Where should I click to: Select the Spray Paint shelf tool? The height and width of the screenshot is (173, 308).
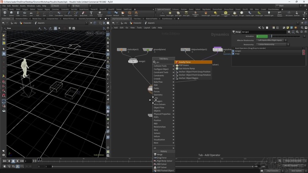tap(83, 13)
